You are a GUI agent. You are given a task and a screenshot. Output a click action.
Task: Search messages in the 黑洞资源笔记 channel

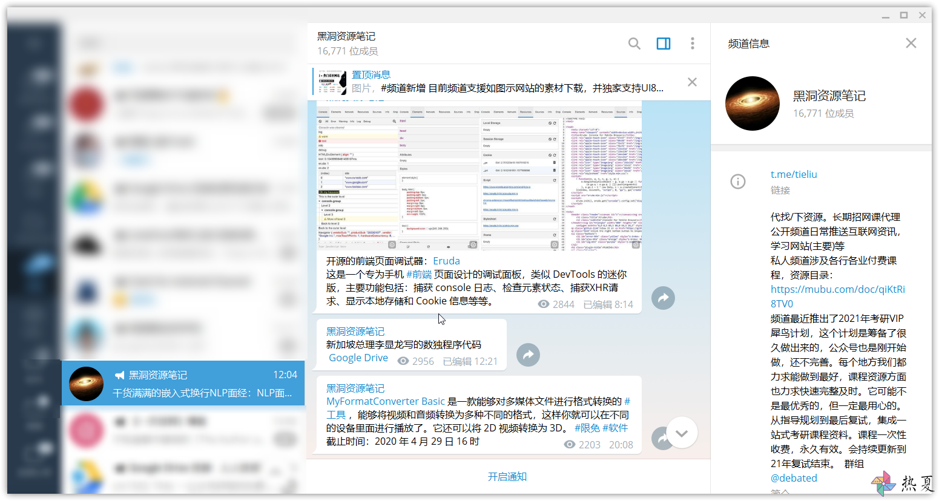634,44
